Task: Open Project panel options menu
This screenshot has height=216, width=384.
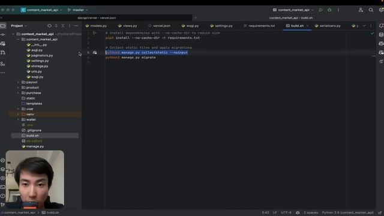Action: pos(70,26)
